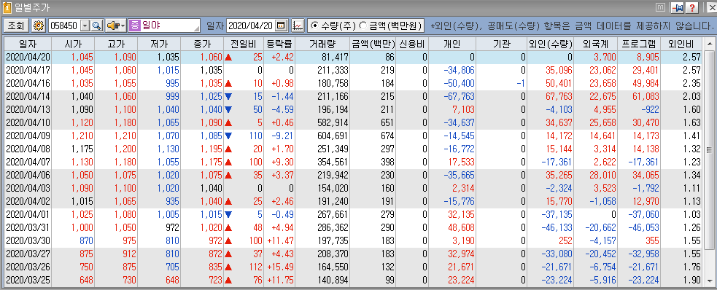Click the pin window icon
Image resolution: width=717 pixels, height=290 pixels.
tap(677, 7)
